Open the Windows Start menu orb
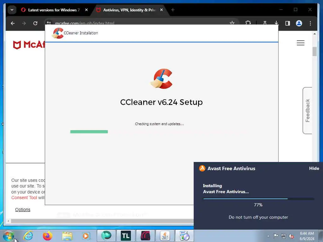 click(8, 236)
